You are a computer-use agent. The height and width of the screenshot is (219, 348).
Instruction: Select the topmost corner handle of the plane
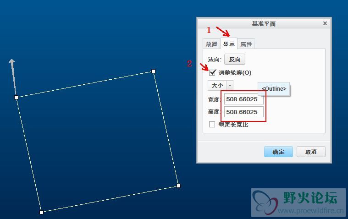(153, 71)
